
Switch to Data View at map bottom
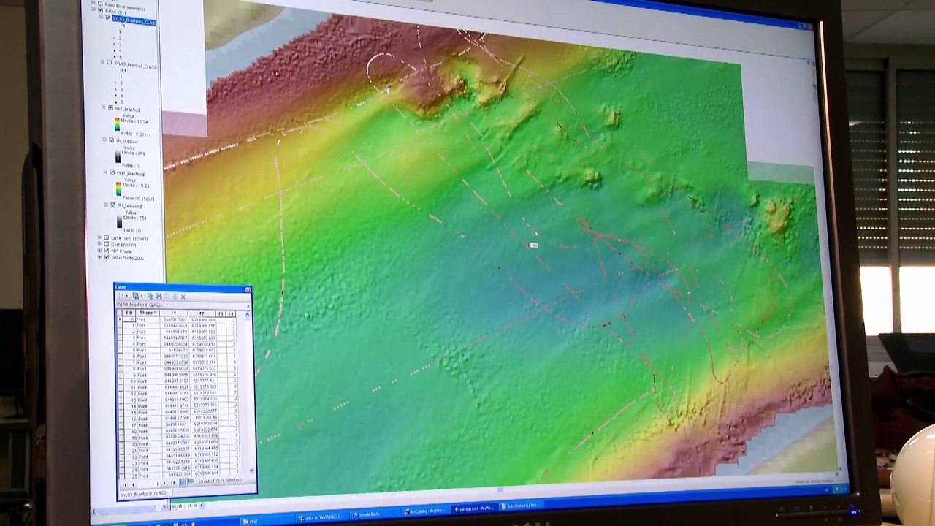pos(174,506)
